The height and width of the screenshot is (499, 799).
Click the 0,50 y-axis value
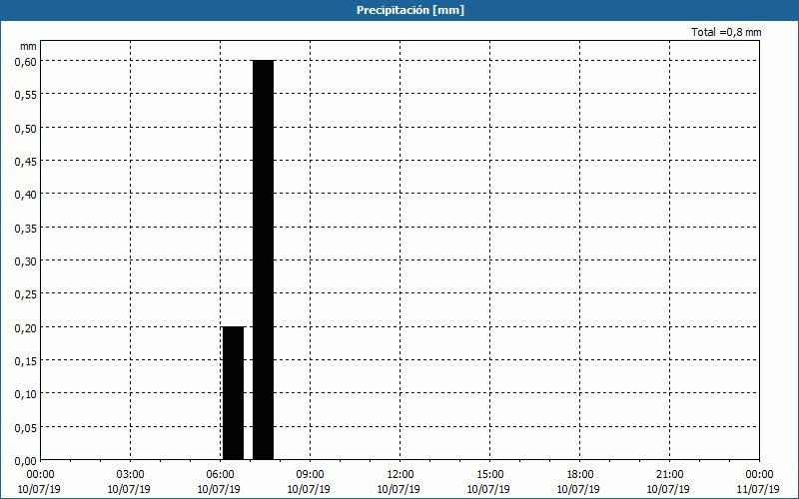click(x=26, y=128)
